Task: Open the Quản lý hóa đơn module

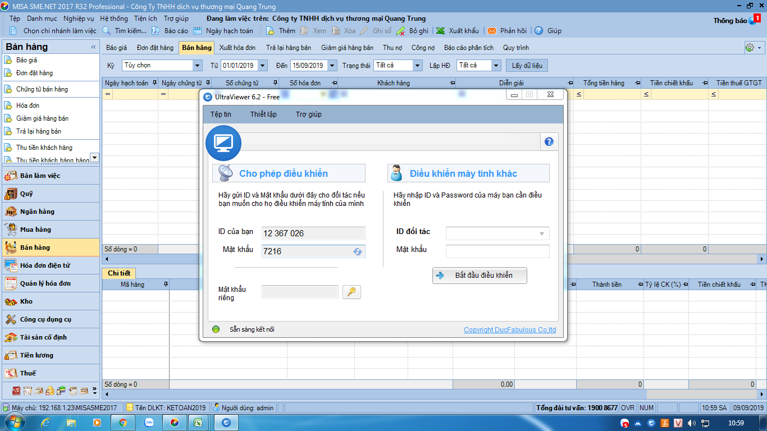Action: pos(51,283)
